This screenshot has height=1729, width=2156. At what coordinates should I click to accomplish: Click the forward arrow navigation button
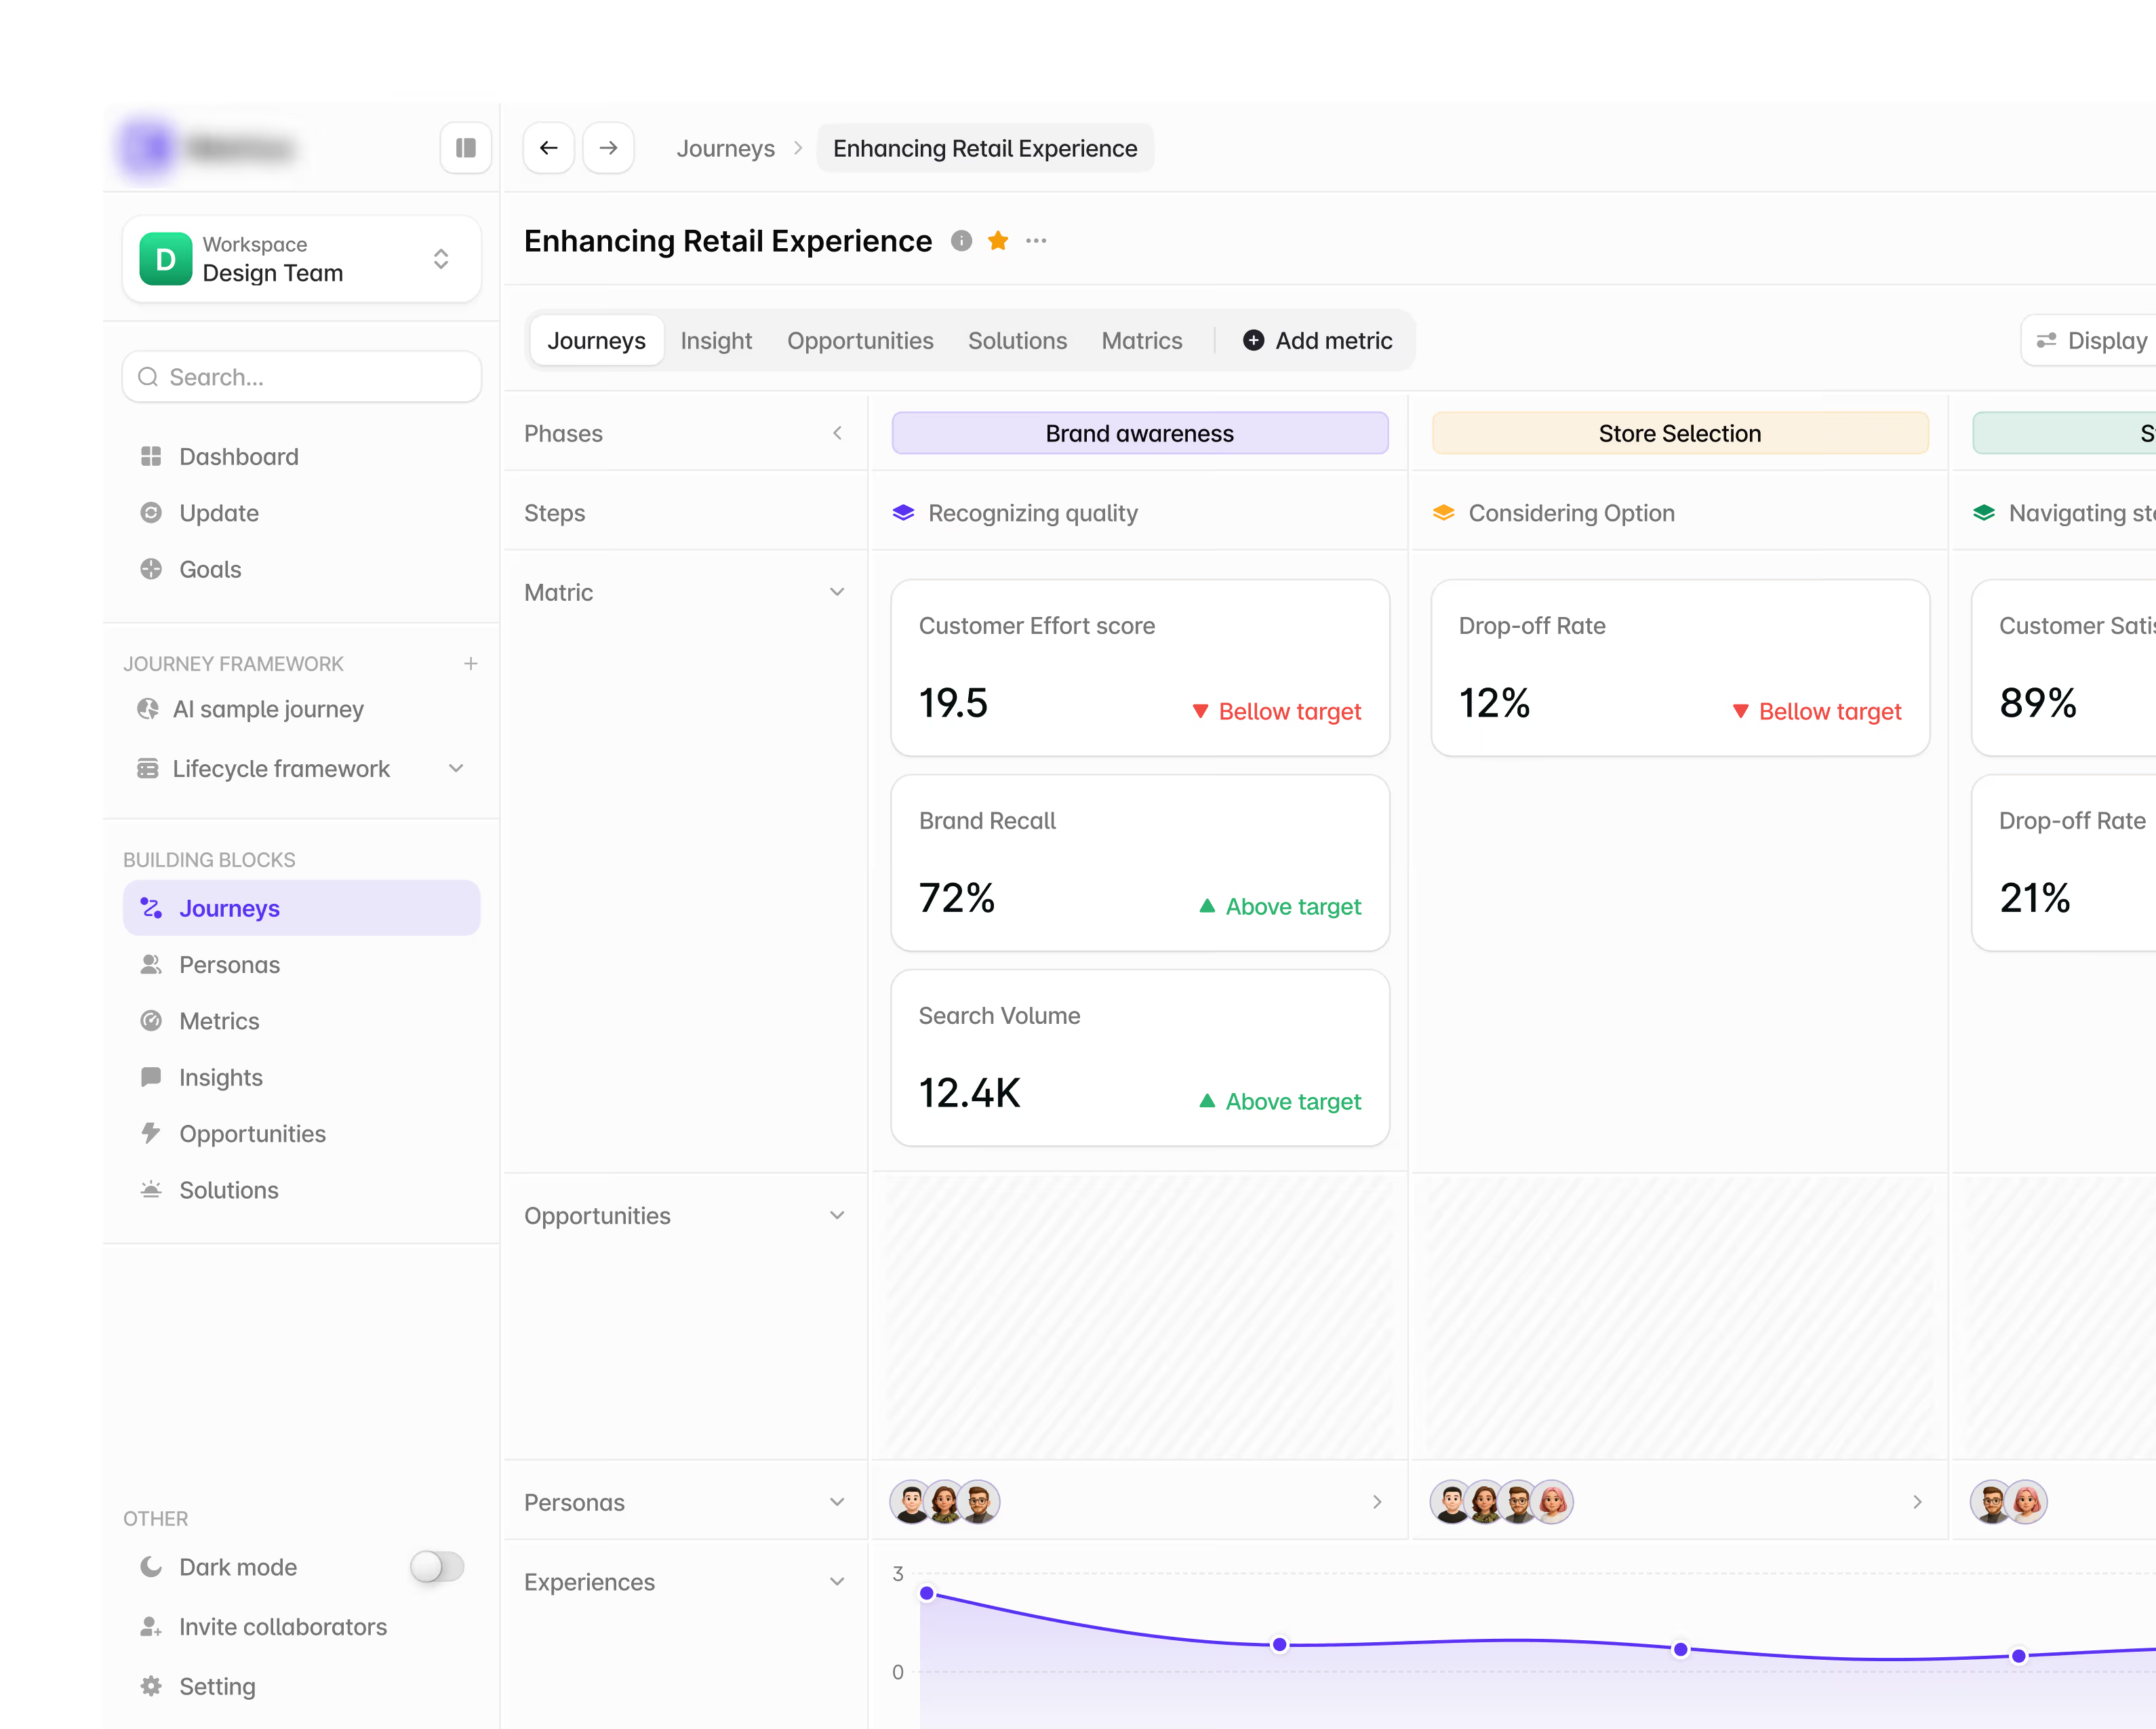tap(608, 148)
